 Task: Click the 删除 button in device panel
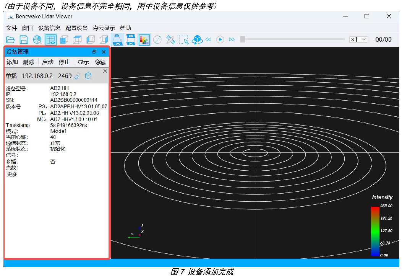point(28,62)
